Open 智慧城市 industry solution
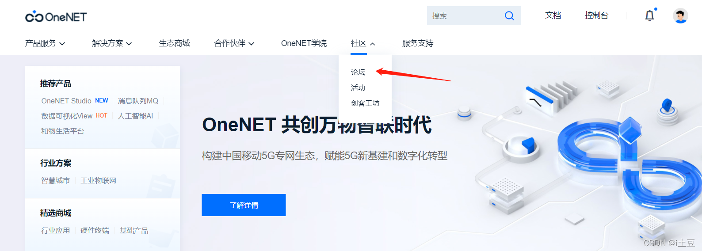The width and height of the screenshot is (702, 251). 56,180
